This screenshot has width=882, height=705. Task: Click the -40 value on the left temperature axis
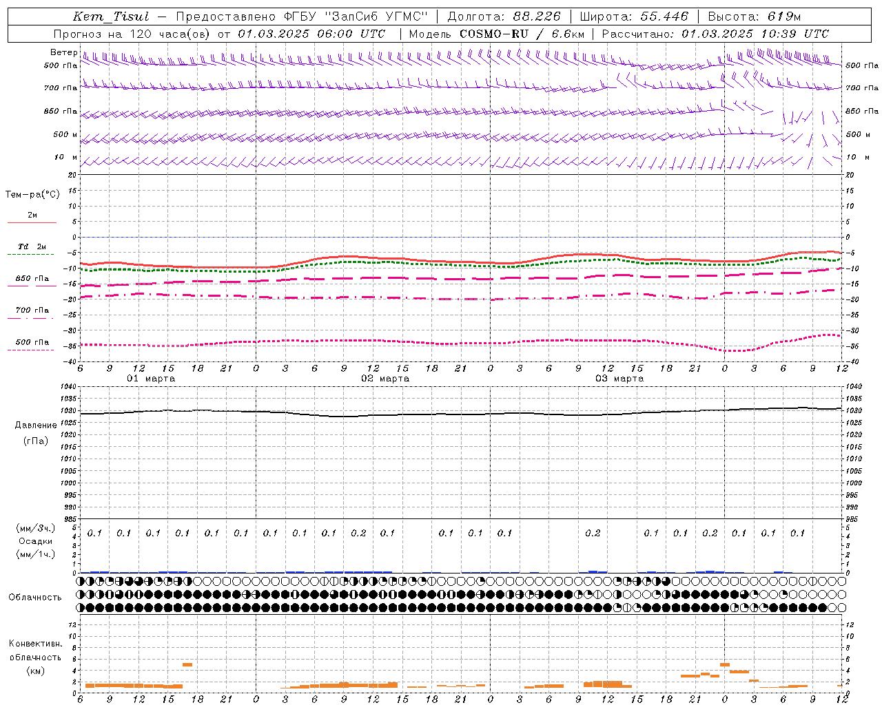70,361
